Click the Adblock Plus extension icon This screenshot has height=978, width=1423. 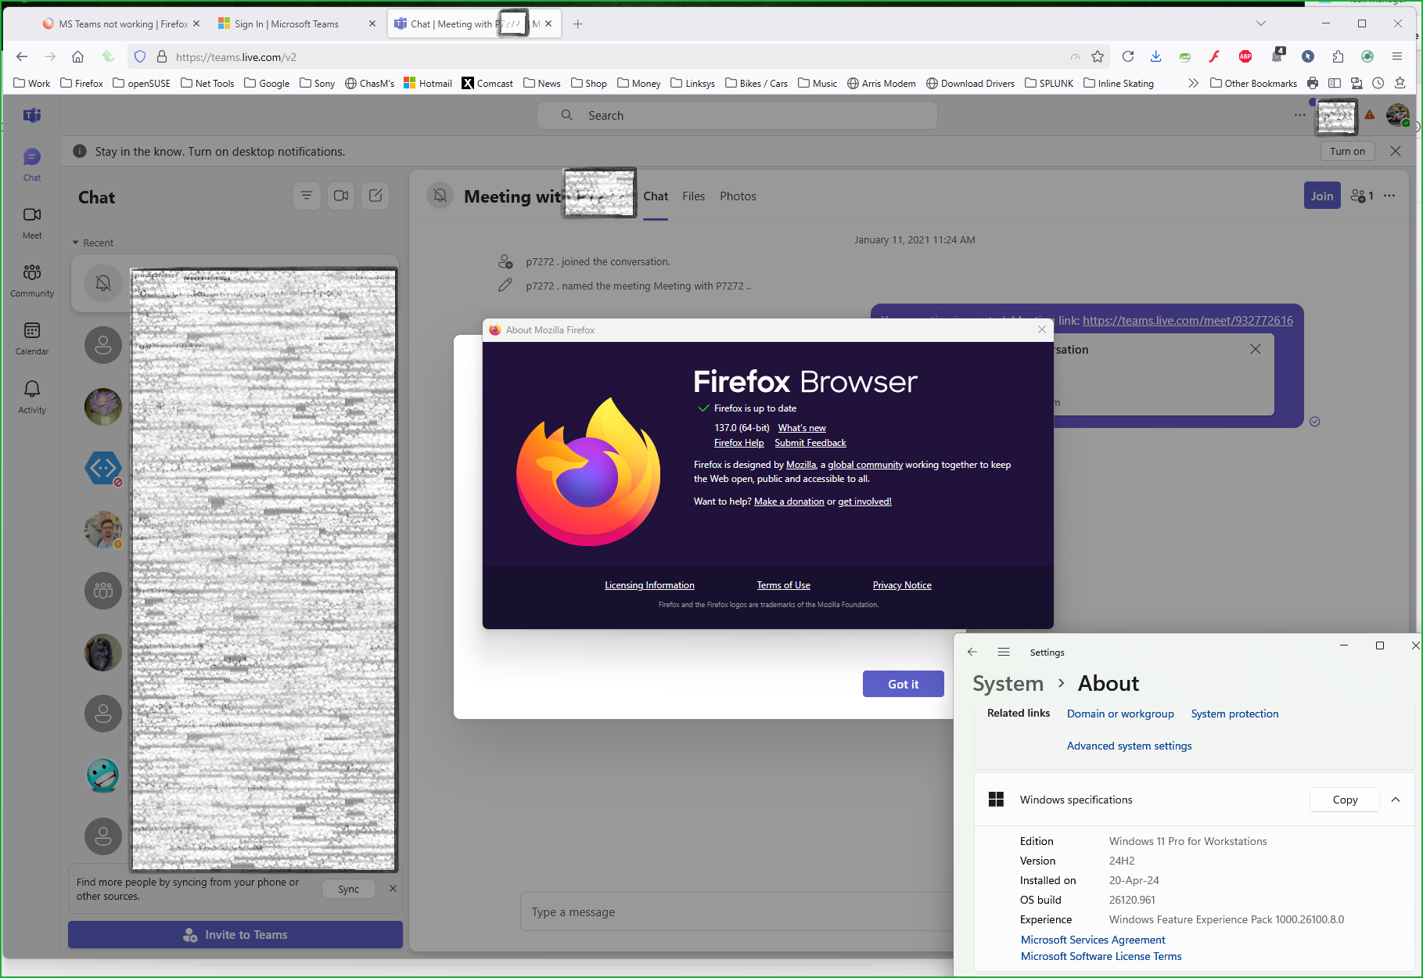pos(1245,56)
